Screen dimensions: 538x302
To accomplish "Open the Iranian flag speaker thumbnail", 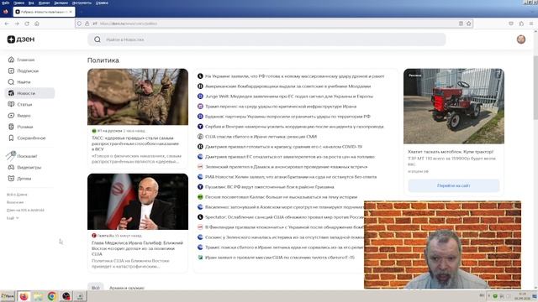I will [138, 201].
